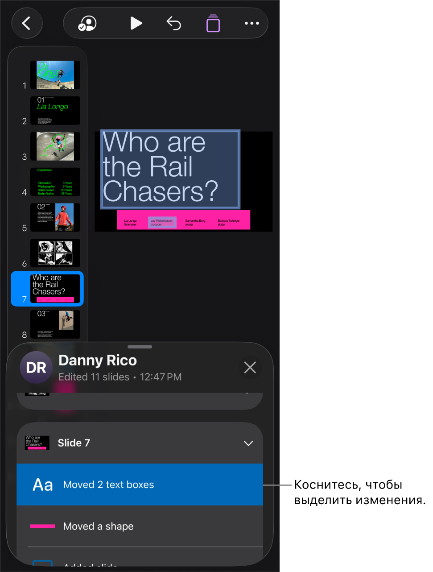Screen dimensions: 433x572
Task: Open the collaboration activity icon
Action: tap(87, 23)
